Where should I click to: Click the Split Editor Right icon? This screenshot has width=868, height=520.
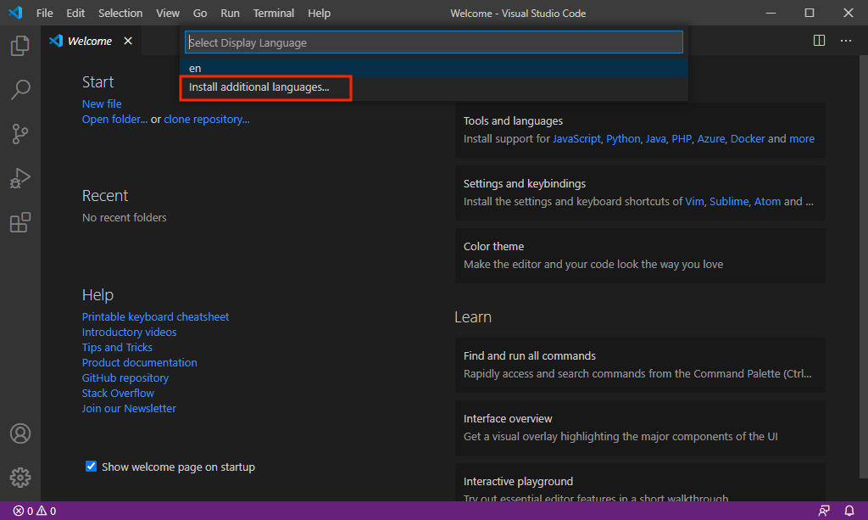(x=820, y=41)
